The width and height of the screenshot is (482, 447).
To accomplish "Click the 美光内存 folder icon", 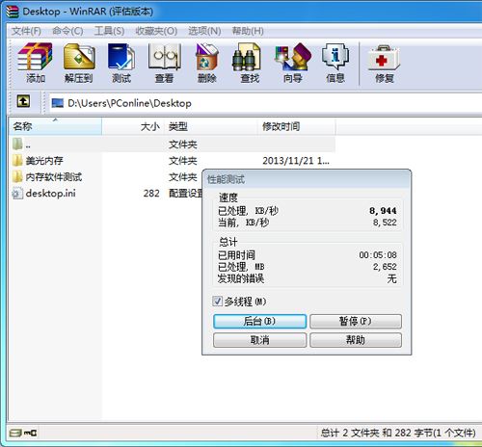I will [17, 160].
